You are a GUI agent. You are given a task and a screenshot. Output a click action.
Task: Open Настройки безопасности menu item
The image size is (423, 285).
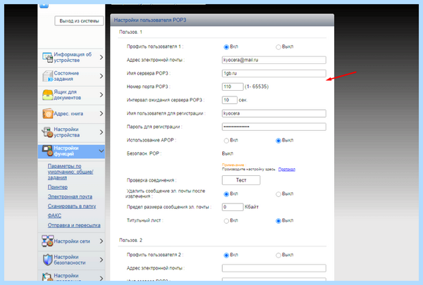pos(71,260)
